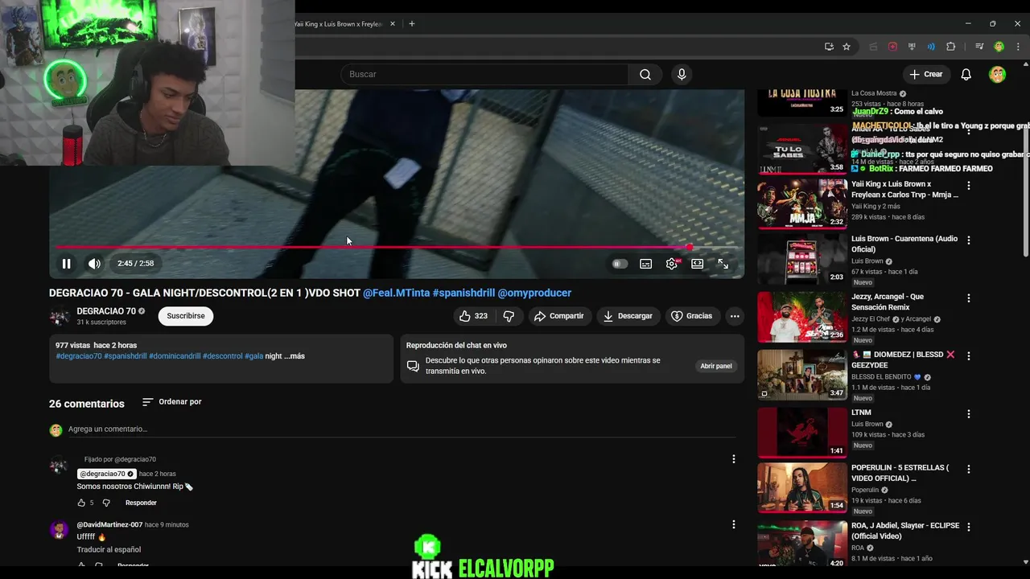Open Luis Brown - Cuarentena video title
Screen dimensions: 1030x579
(904, 244)
